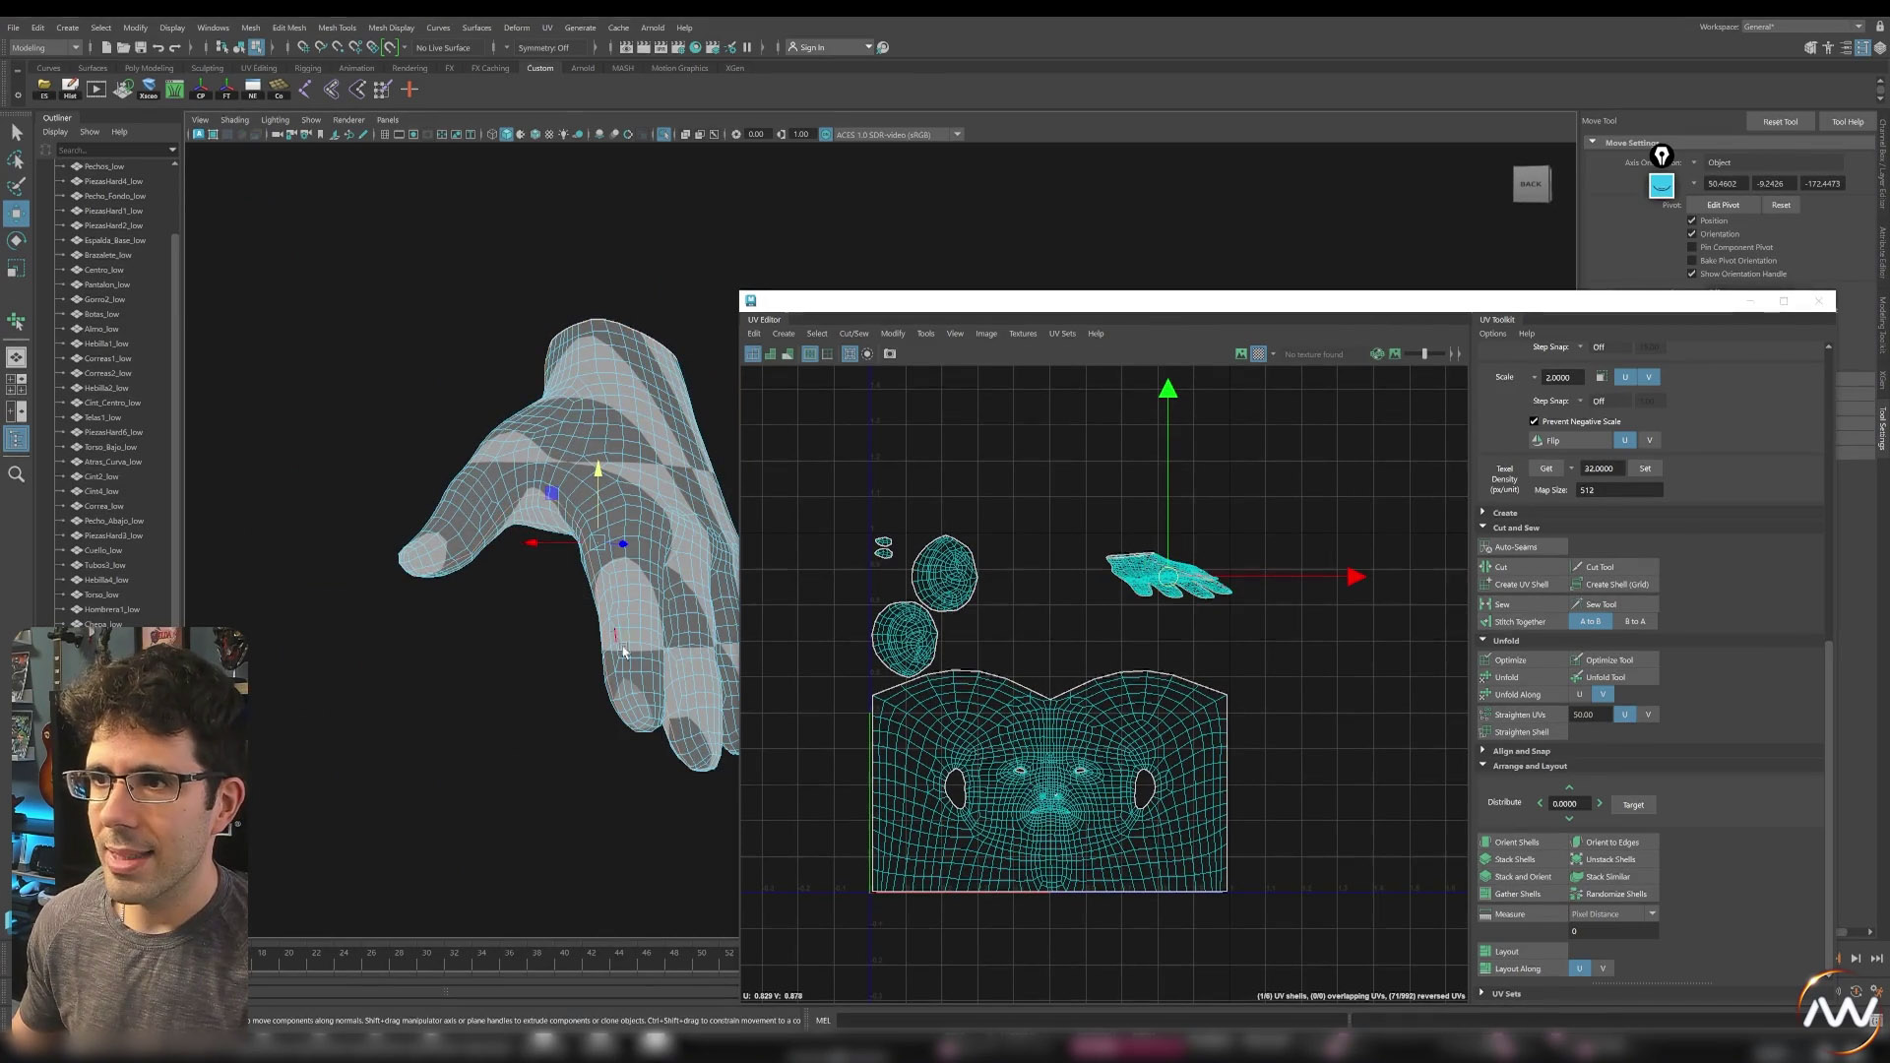
Task: Select the Rotate tool in left toolbox
Action: [16, 240]
